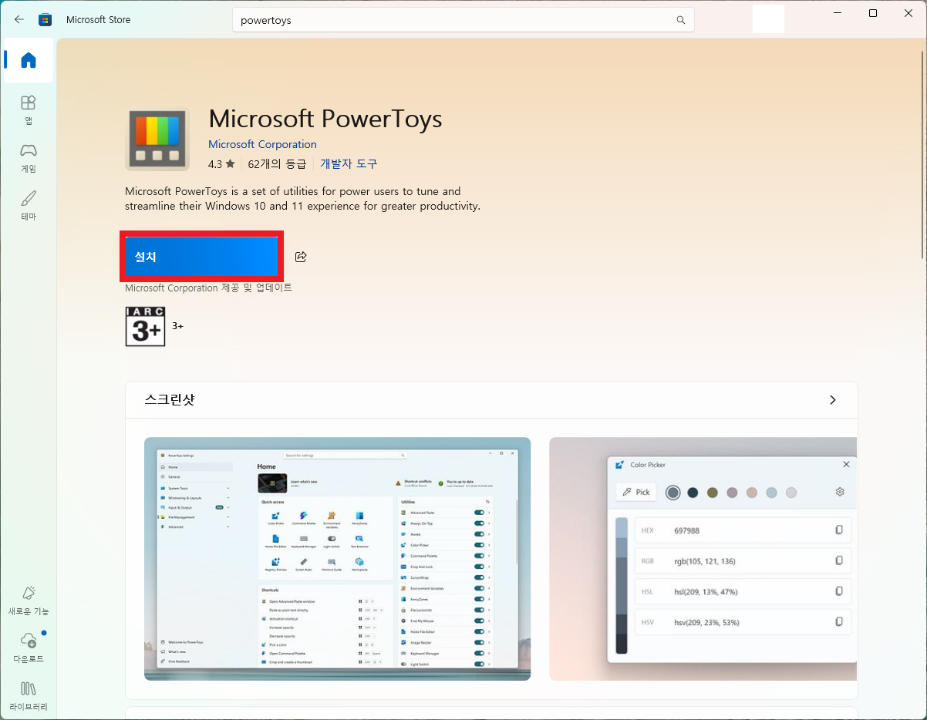Click the PowerToys description paragraph
This screenshot has height=720, width=927.
tap(302, 199)
